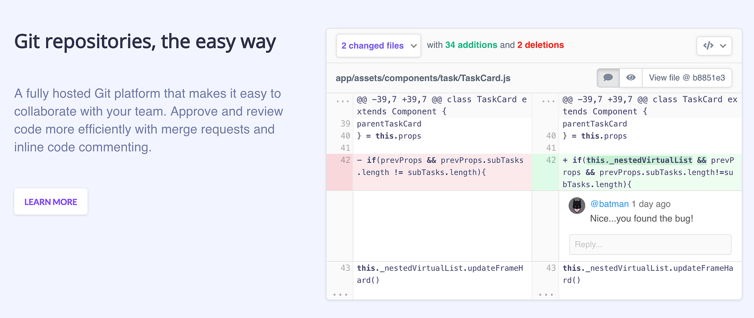
Task: Expand hidden lines below left diff
Action: pyautogui.click(x=340, y=294)
